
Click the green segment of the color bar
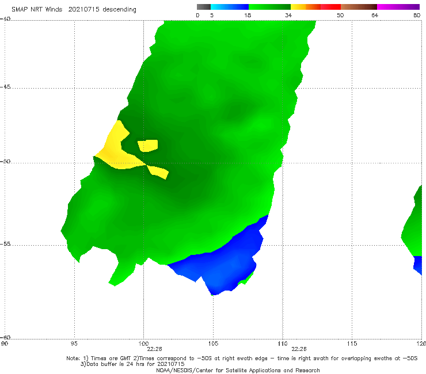(x=269, y=7)
